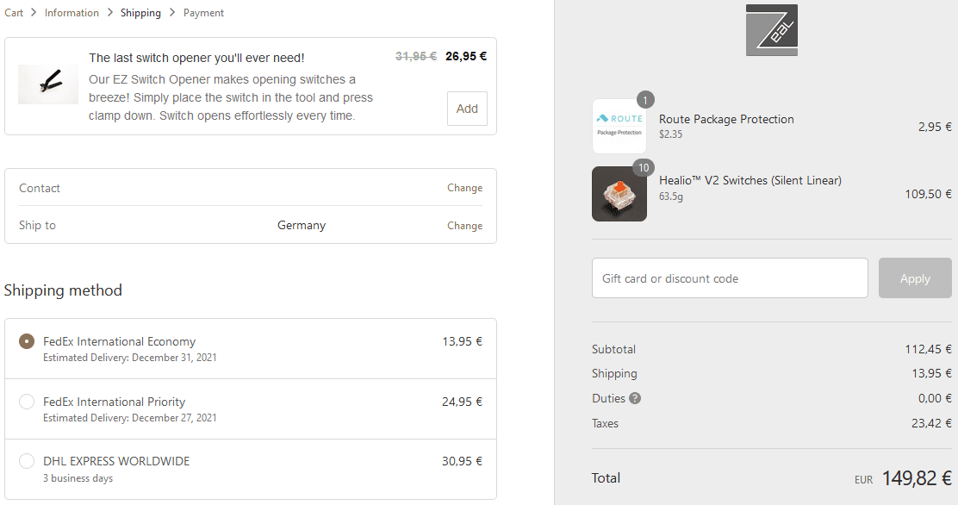Open Route Package Protection thumbnail

pyautogui.click(x=619, y=126)
